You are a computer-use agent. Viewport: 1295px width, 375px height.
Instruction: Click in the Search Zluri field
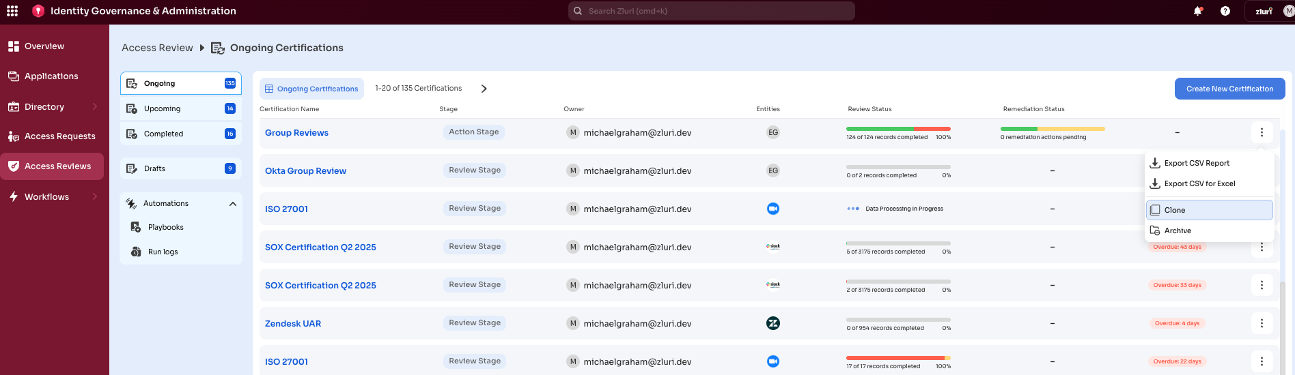pyautogui.click(x=712, y=11)
